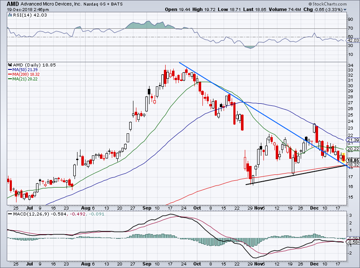The width and height of the screenshot is (360, 268).
Task: Click the bold 18.85 last-price tag on right axis
Action: tap(353, 160)
